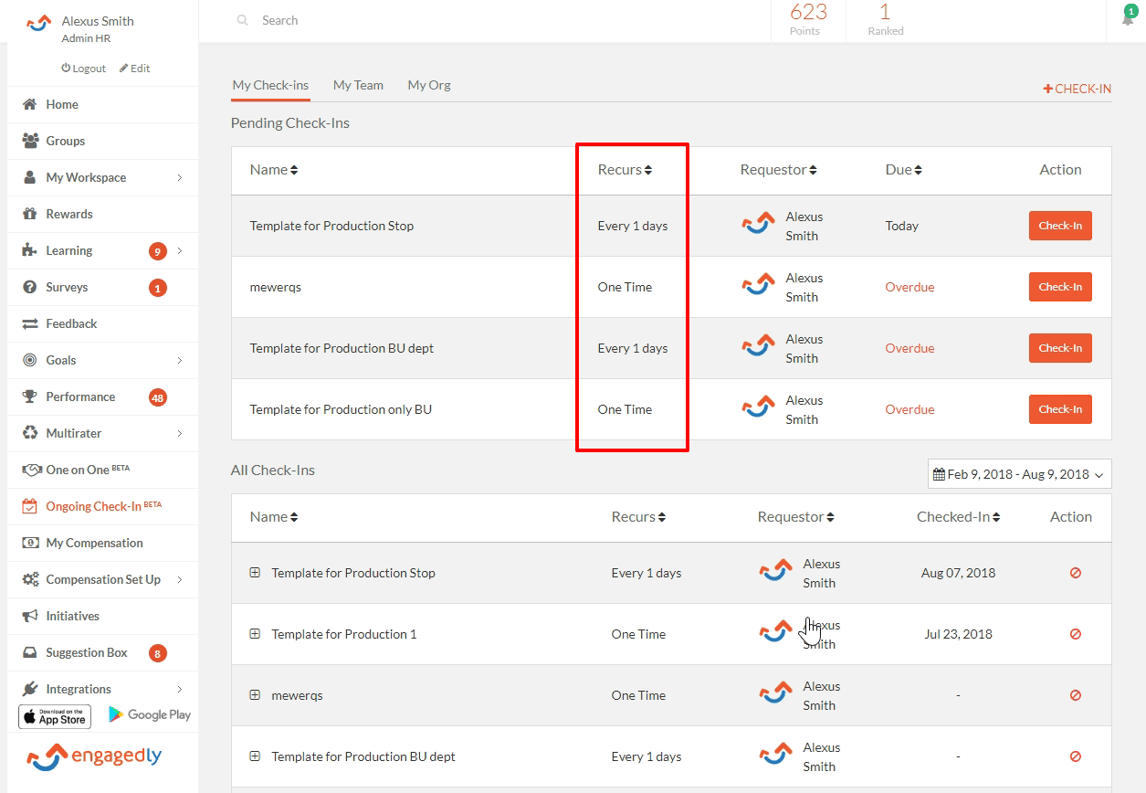Check-In for pending mewerqs
Viewport: 1146px width, 793px height.
tap(1060, 287)
